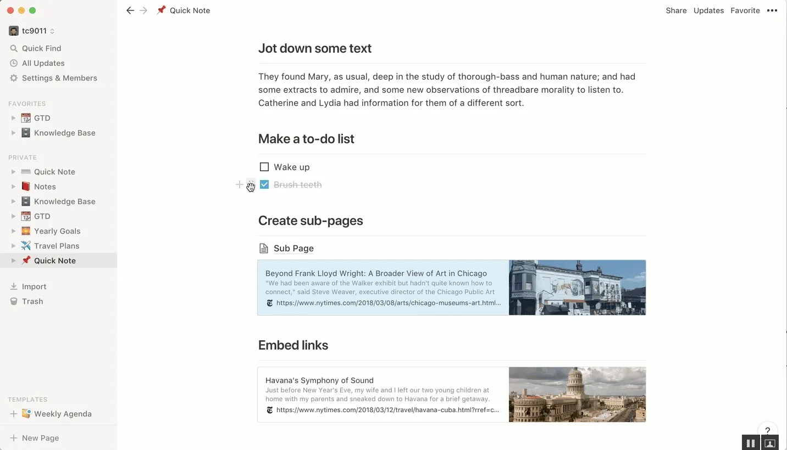Screen dimensions: 787x450
Task: Click the Trash bin icon in the sidebar
Action: point(14,301)
